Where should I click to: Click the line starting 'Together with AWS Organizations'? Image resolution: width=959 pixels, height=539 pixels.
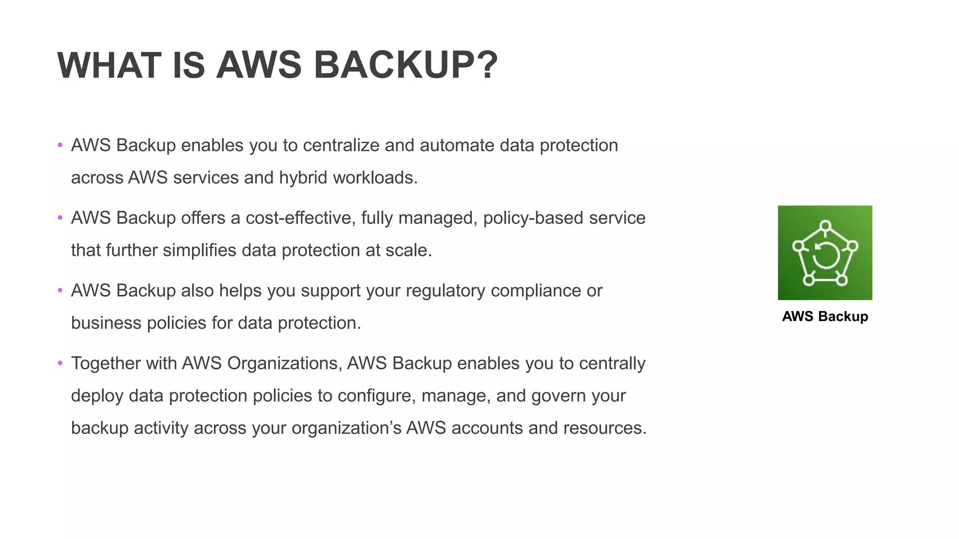(x=358, y=364)
